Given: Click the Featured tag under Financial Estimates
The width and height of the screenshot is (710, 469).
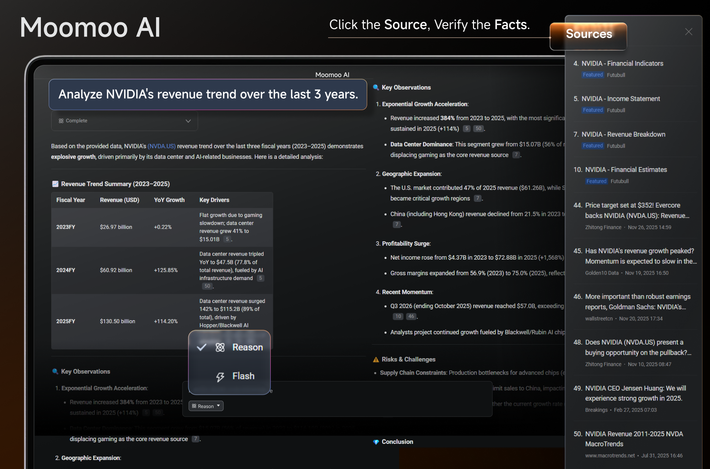Looking at the screenshot, I should point(596,181).
